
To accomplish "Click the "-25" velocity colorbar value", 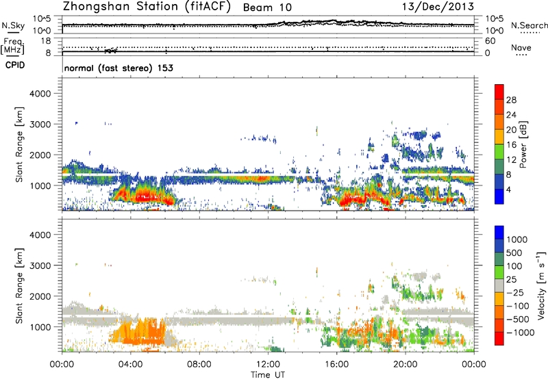I will (x=515, y=292).
